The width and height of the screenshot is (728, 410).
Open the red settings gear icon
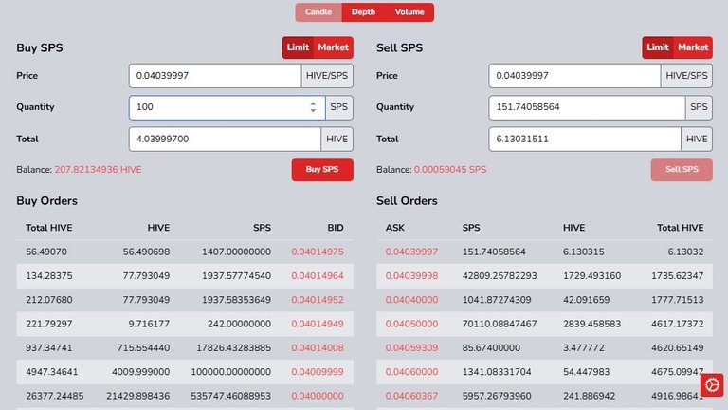pos(712,385)
